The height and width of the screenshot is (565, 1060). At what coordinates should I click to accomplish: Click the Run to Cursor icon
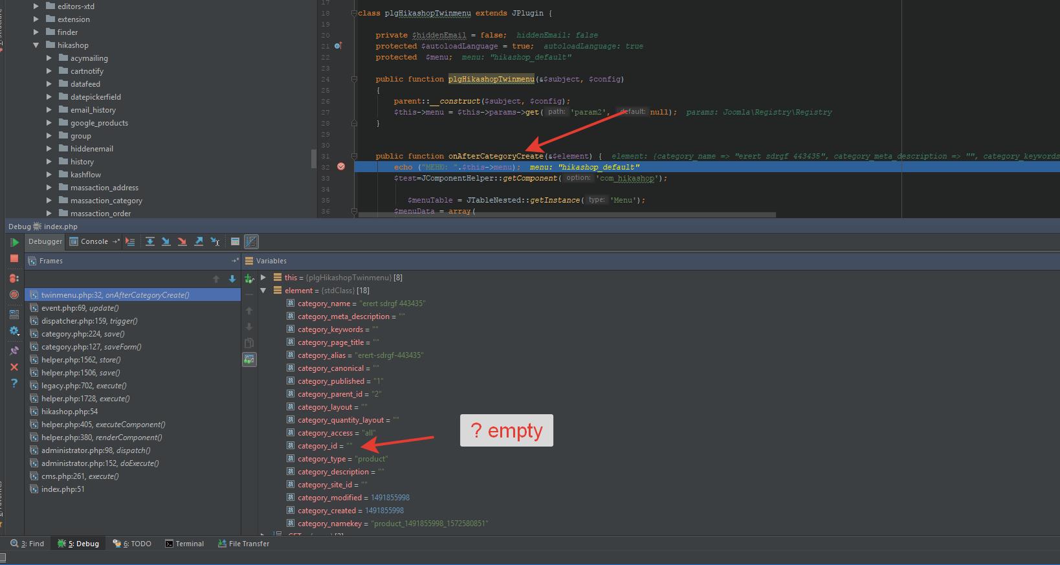click(x=215, y=241)
